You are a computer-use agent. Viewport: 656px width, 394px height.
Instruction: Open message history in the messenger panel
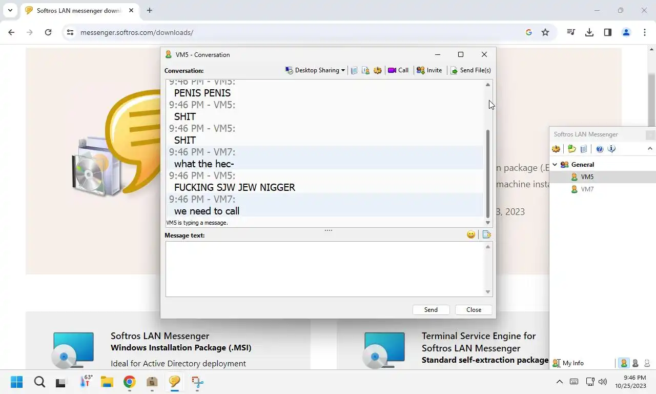tap(584, 149)
